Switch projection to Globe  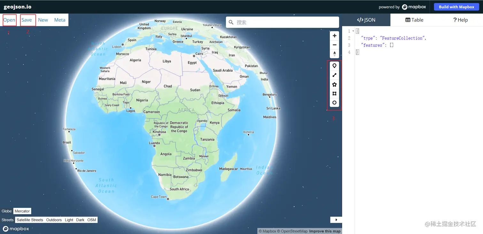click(x=7, y=211)
